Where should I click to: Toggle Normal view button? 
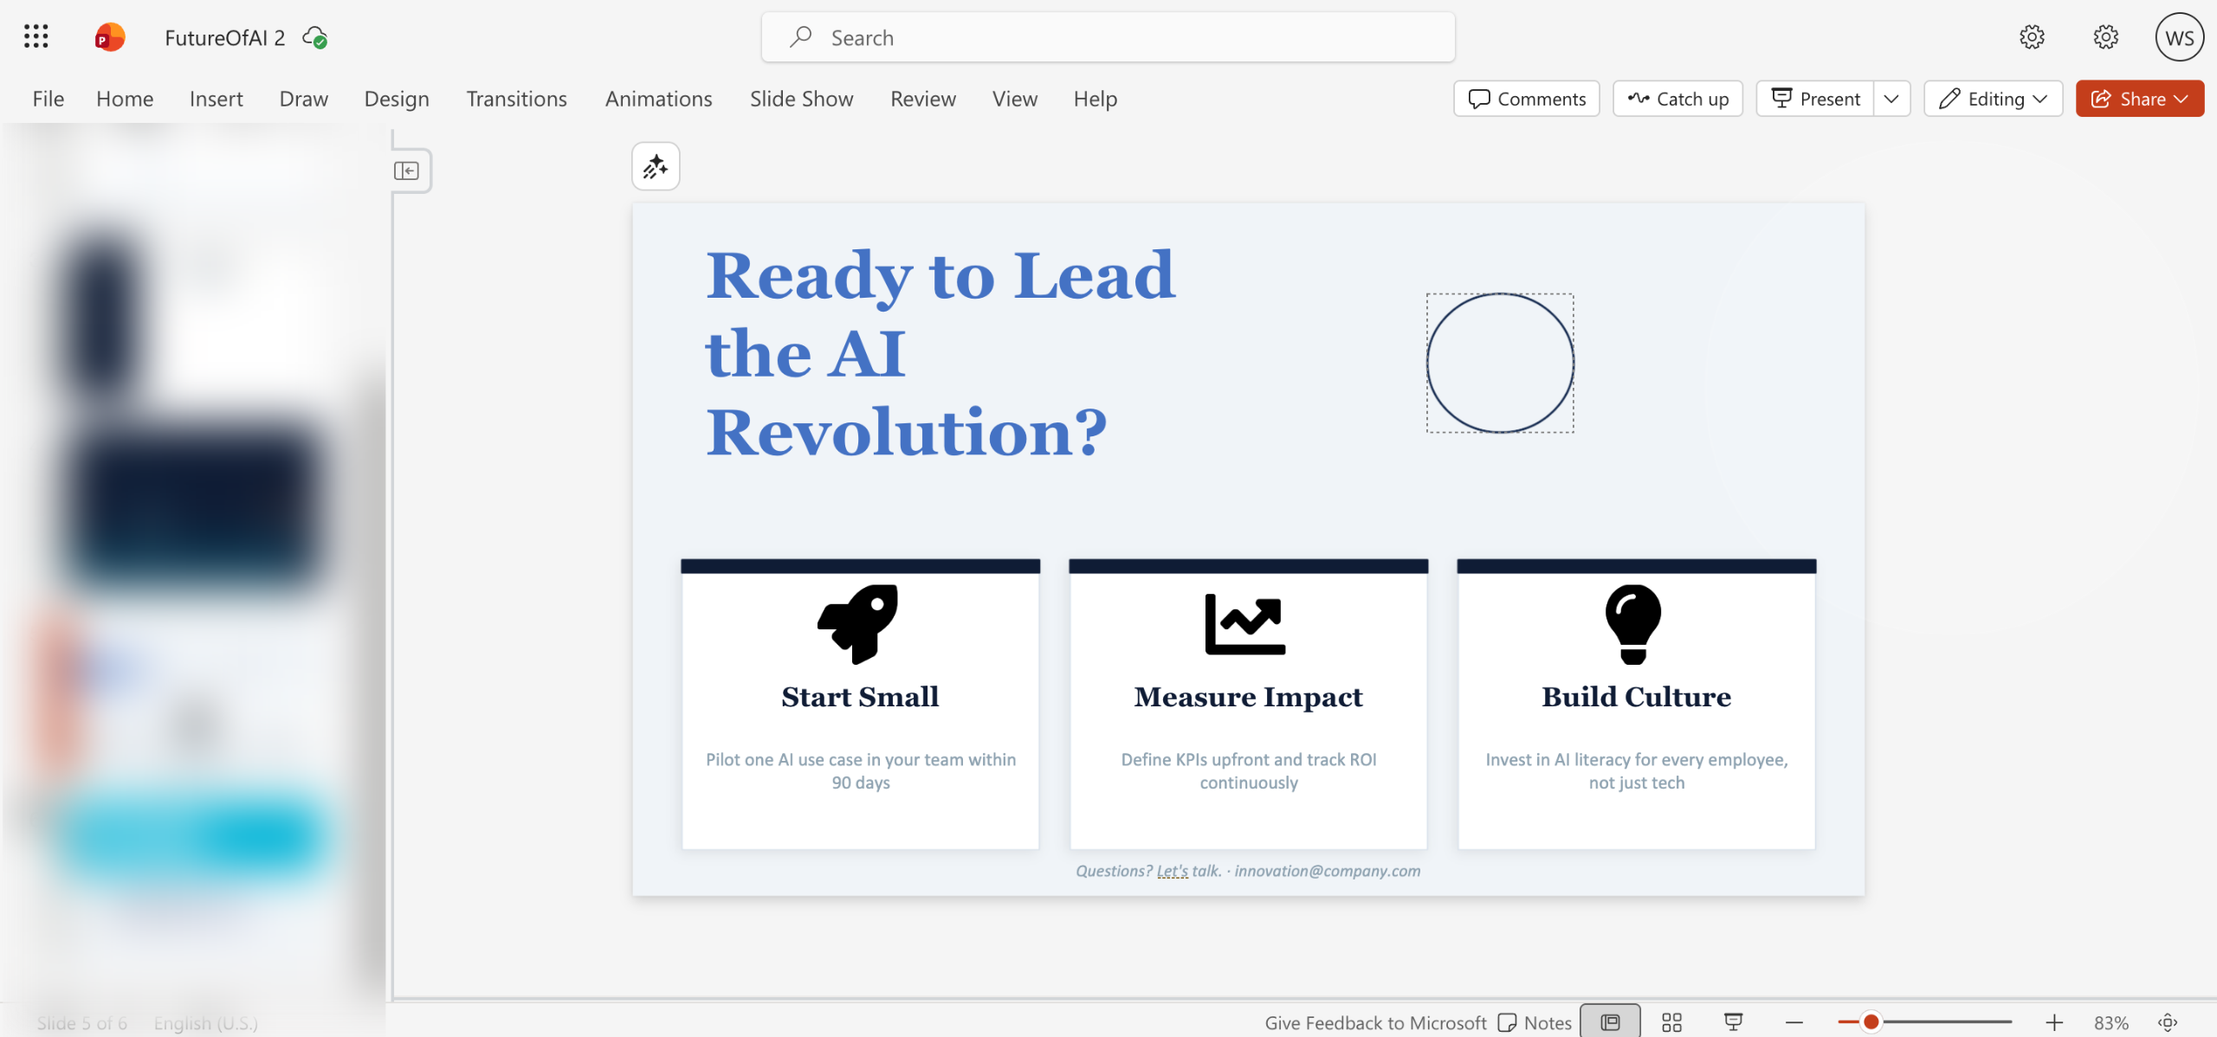(1610, 1022)
